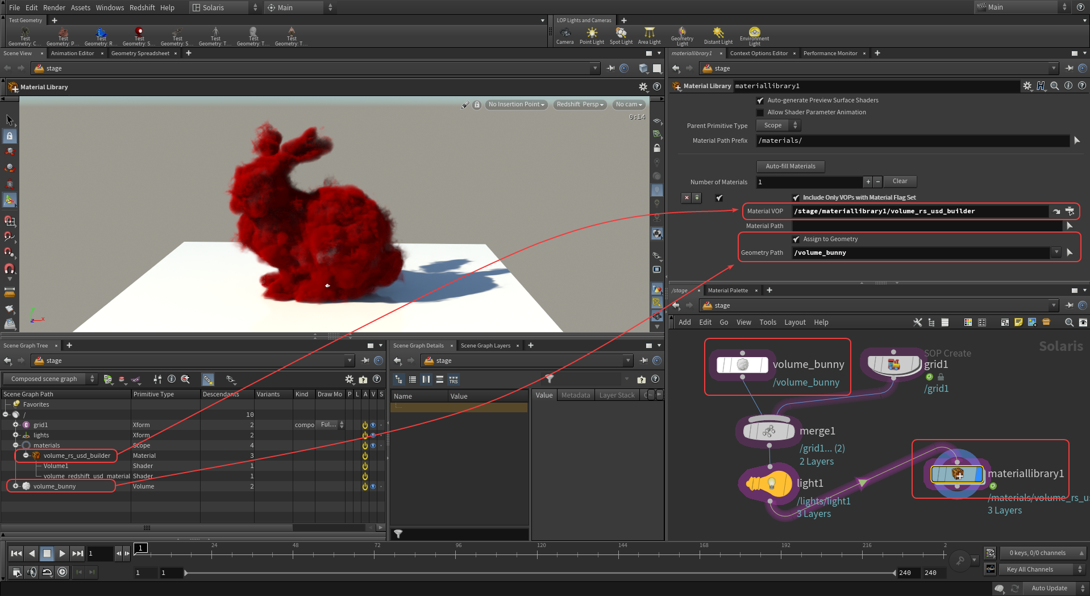Increase Number of Materials with plus
This screenshot has height=596, width=1090.
[868, 182]
